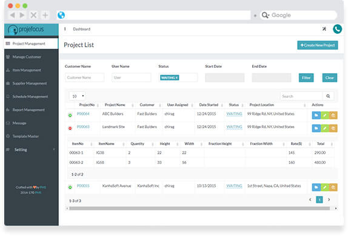The width and height of the screenshot is (348, 236).
Task: Click the search magnifier icon beside the table search
Action: point(328,96)
